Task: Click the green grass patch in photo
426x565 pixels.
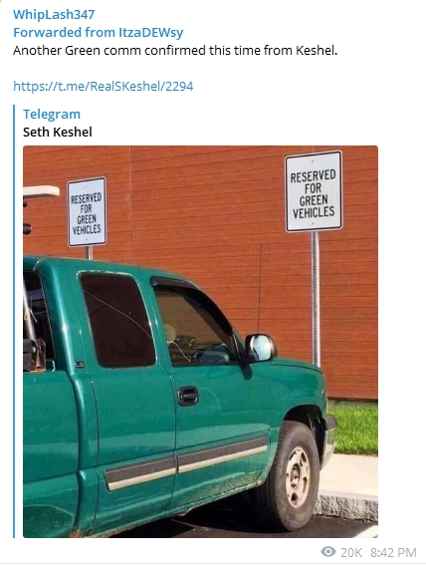Action: (353, 428)
